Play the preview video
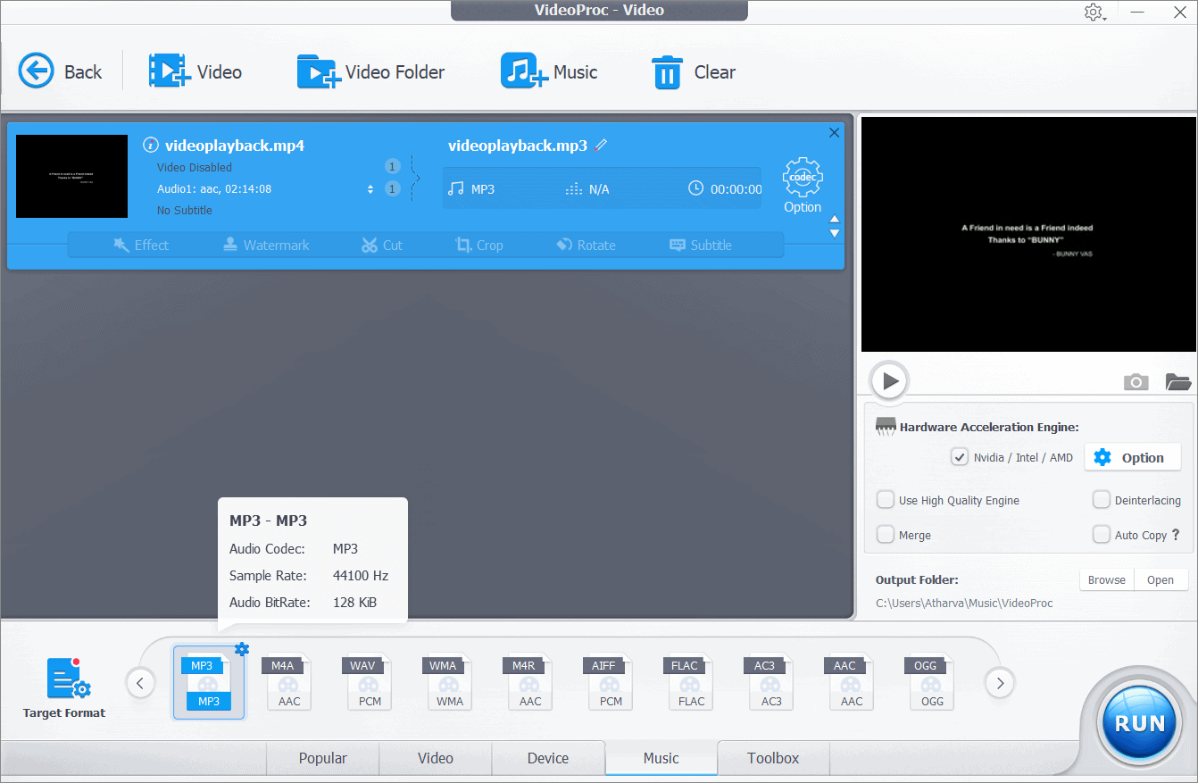Viewport: 1198px width, 783px height. coord(890,381)
